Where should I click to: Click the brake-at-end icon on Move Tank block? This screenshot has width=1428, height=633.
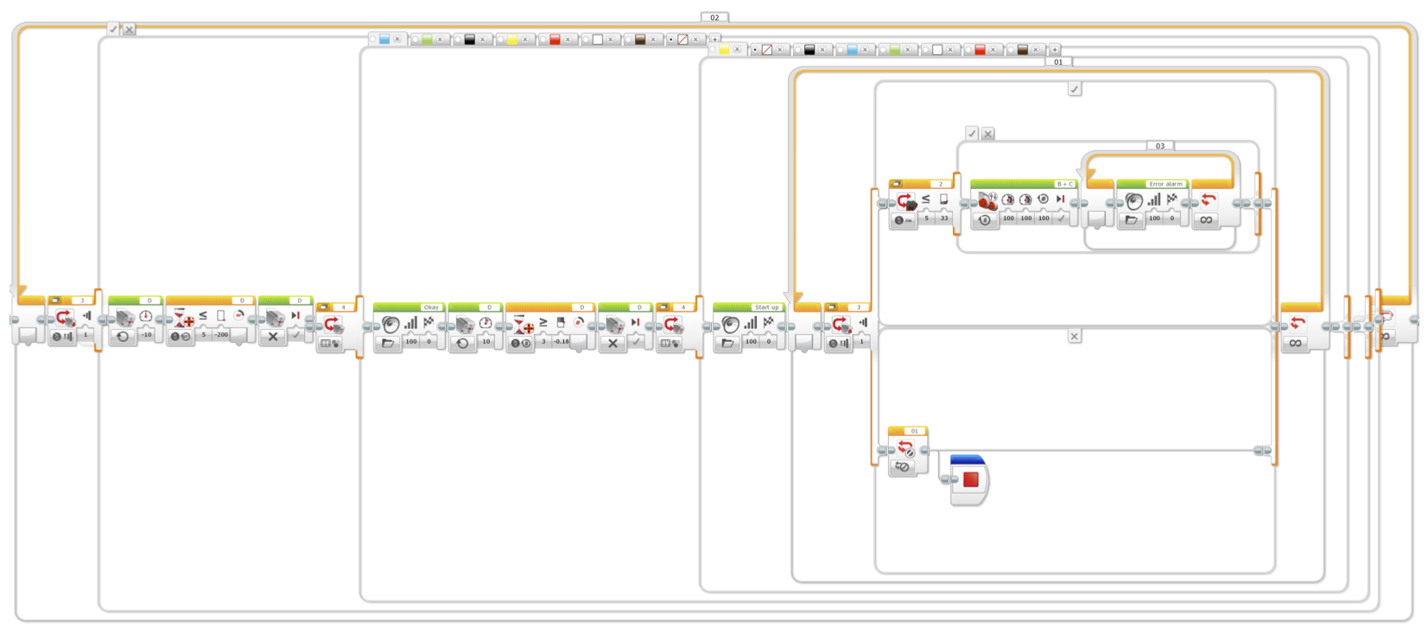1061,199
